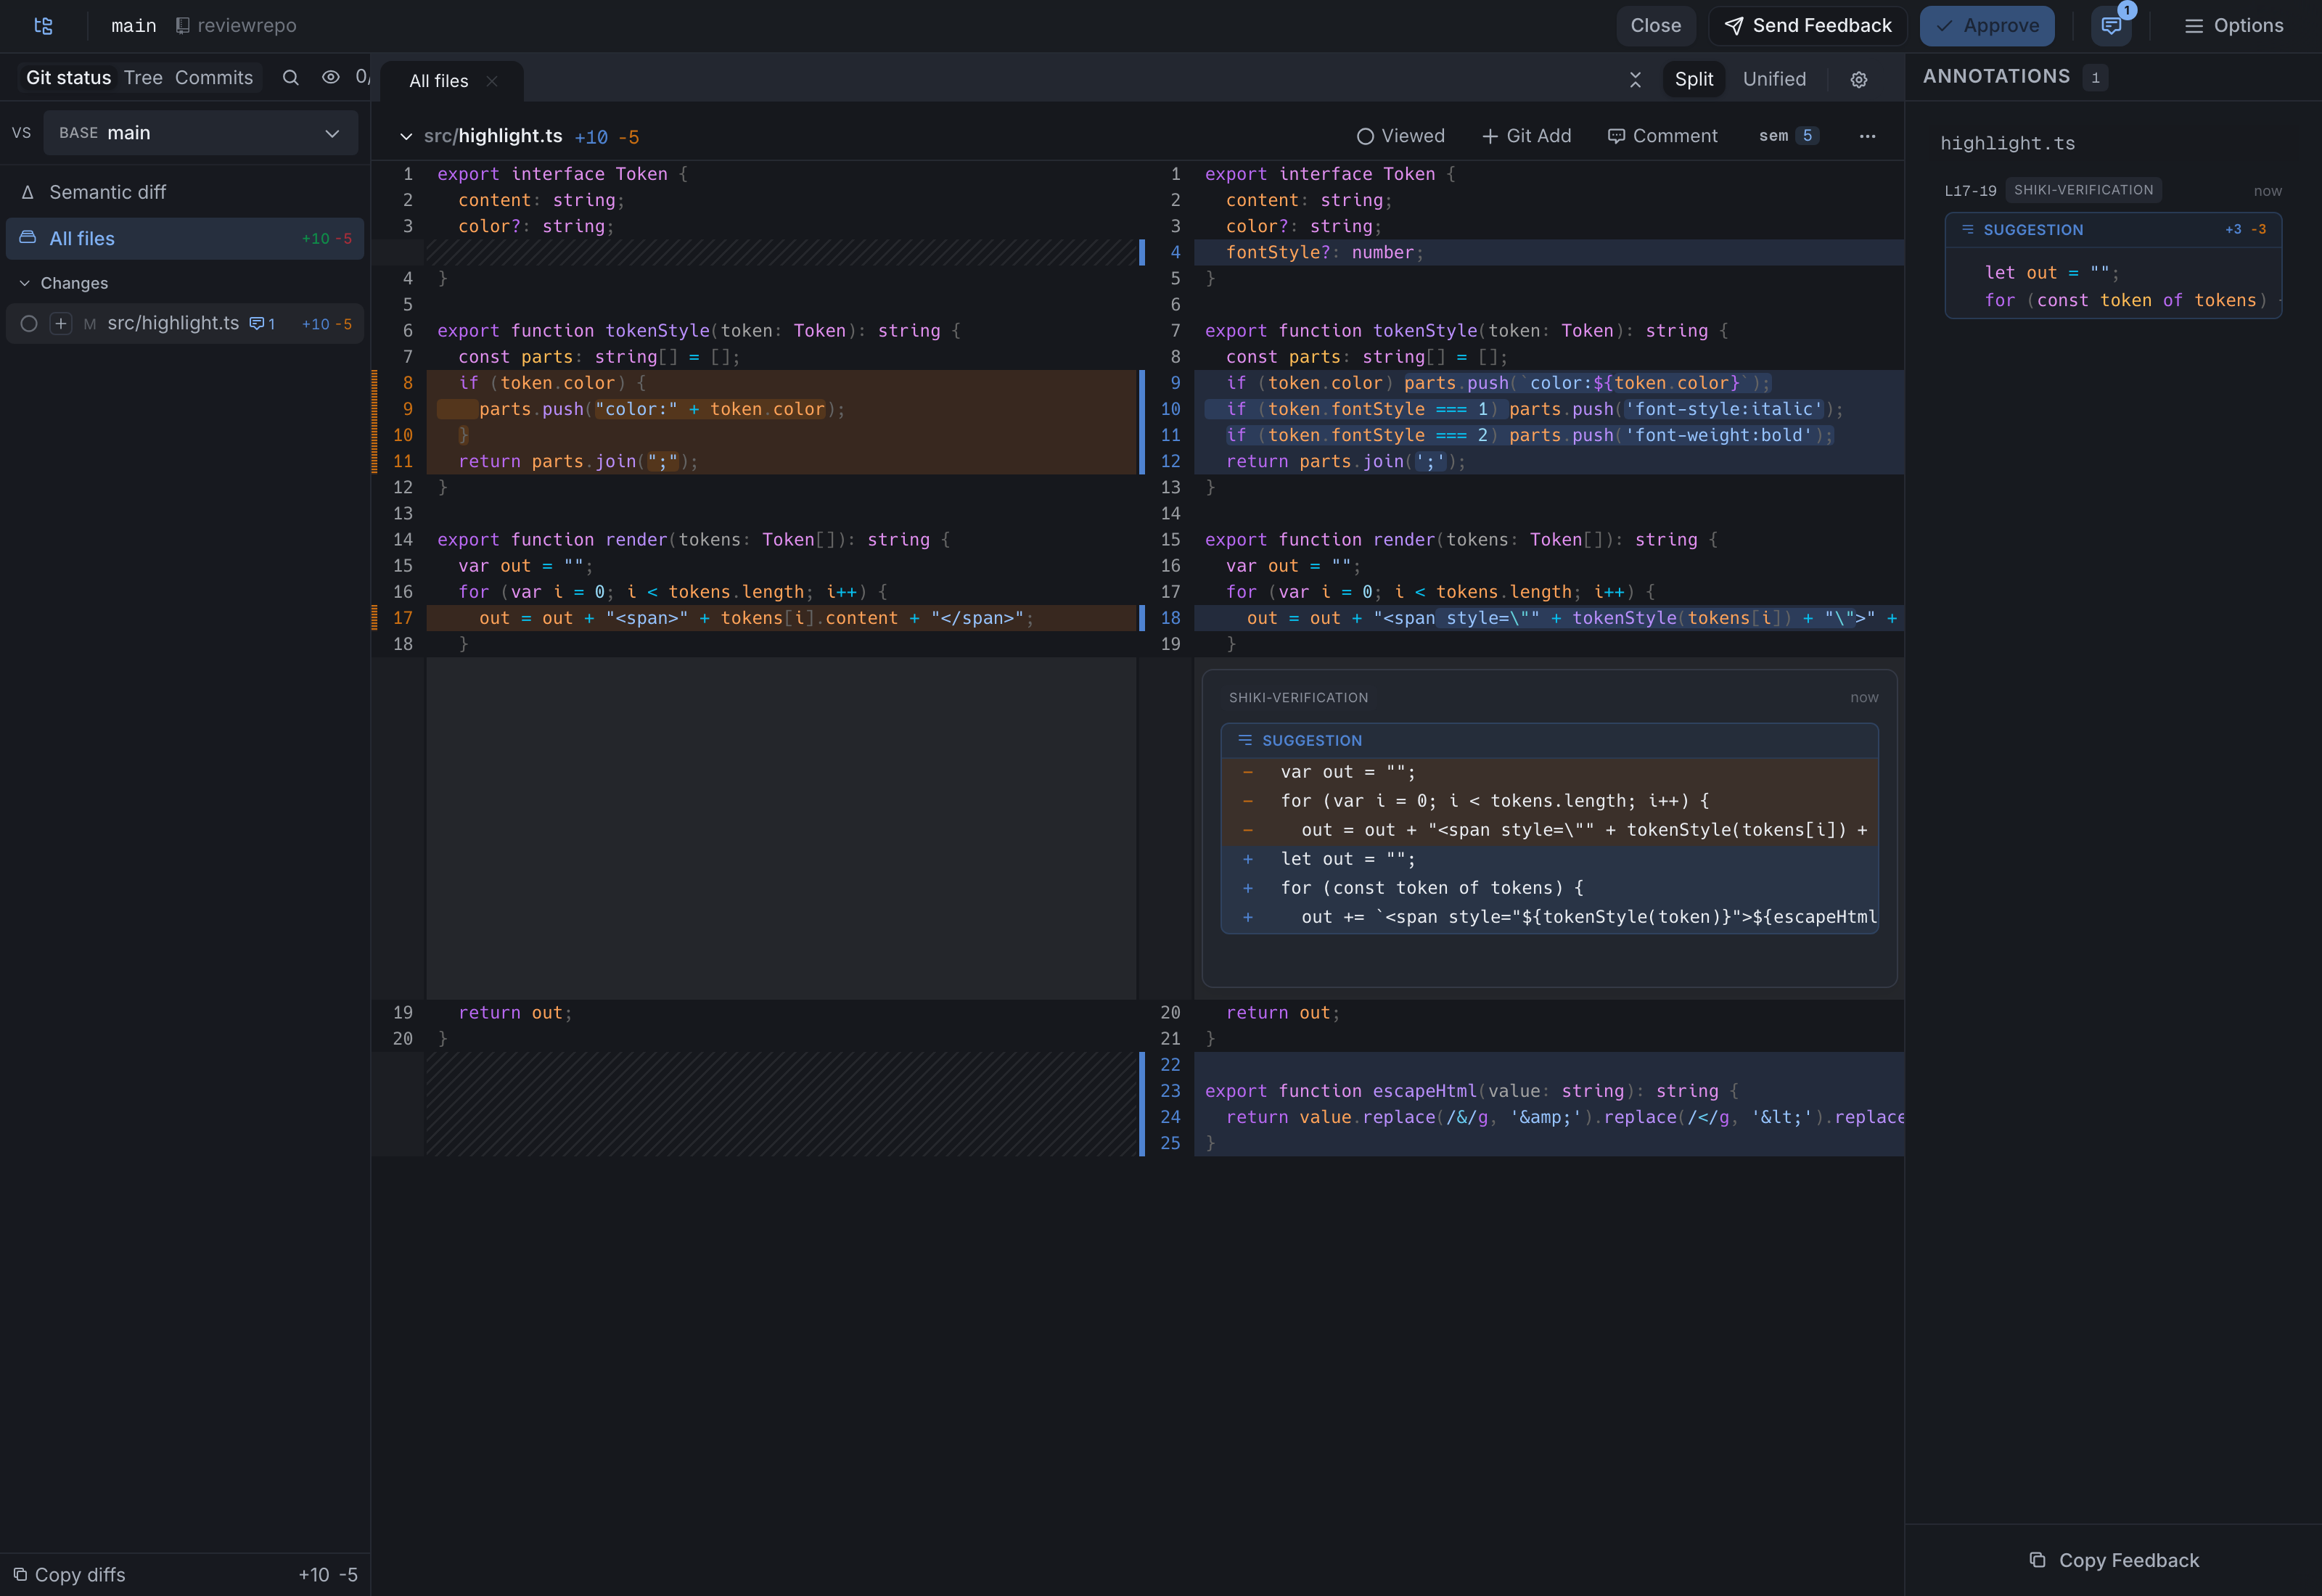Viewport: 2322px width, 1596px height.
Task: Click the SHIKI-VERIFICATION label in inline annotation
Action: [x=1298, y=698]
